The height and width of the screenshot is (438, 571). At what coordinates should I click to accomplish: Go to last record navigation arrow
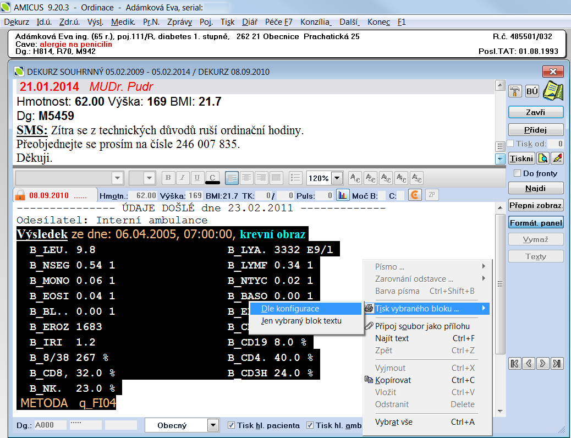(x=557, y=363)
